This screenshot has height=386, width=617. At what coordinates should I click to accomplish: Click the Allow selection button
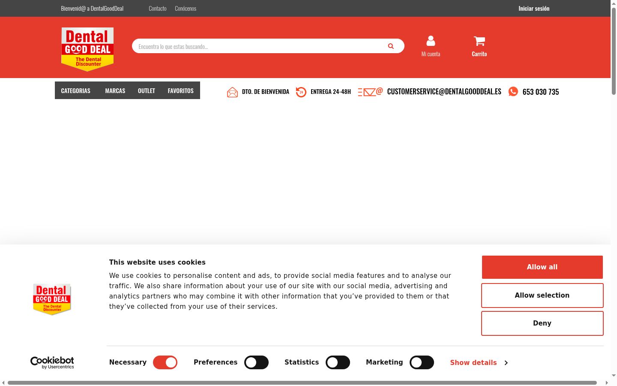[542, 296]
